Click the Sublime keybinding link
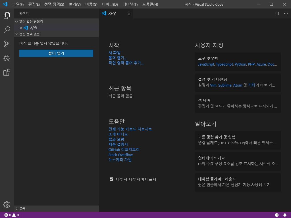Screen dimensions: 291x218 (x=225, y=85)
